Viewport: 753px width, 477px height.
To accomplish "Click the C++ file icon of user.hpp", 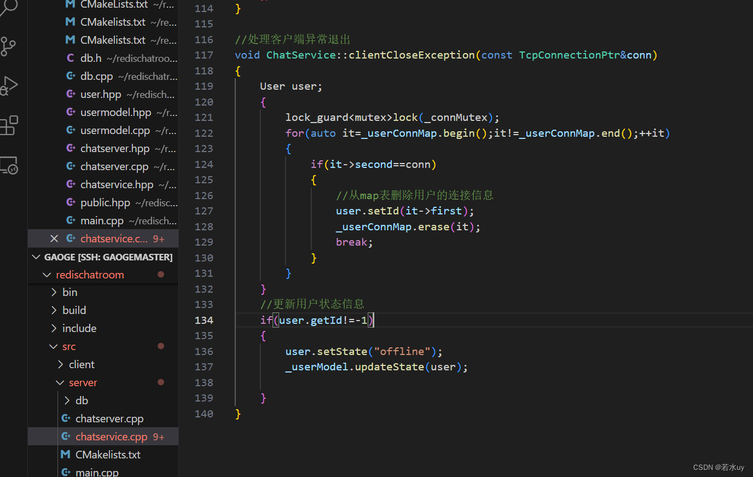I will coord(71,94).
